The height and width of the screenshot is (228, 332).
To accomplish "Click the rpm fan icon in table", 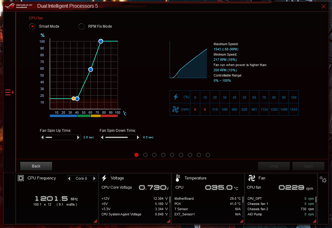I will click(x=176, y=109).
